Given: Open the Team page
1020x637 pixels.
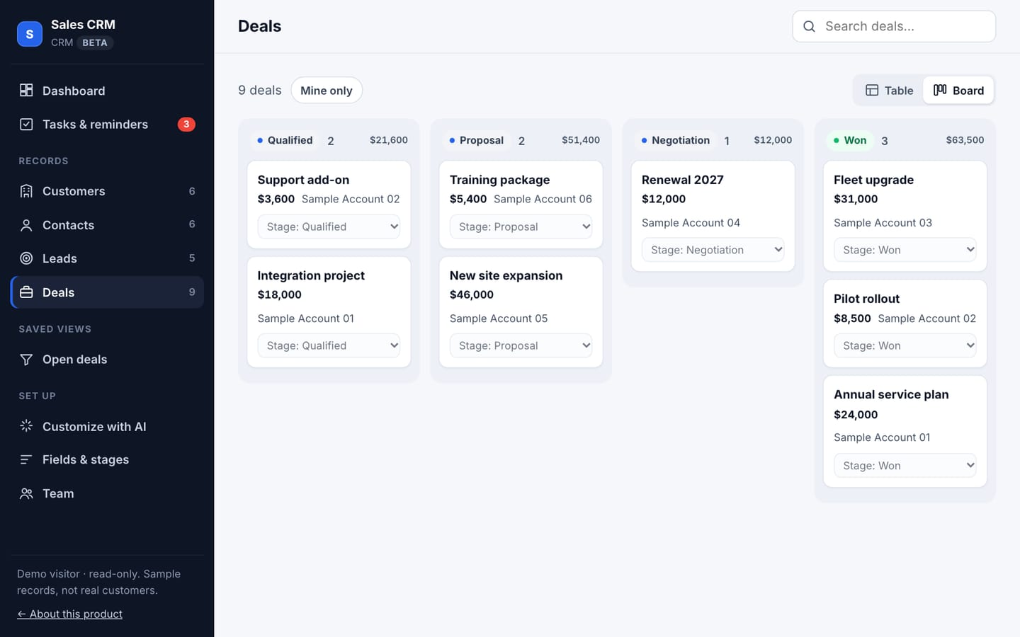Looking at the screenshot, I should (107, 493).
